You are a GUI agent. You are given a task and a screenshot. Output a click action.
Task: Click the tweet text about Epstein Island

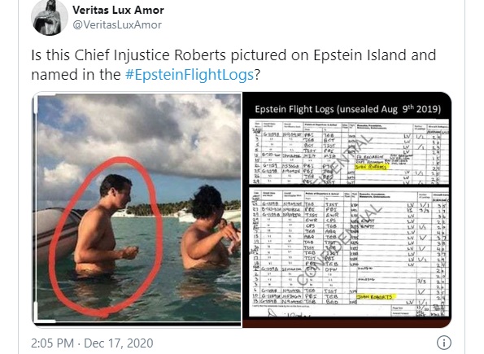click(233, 64)
